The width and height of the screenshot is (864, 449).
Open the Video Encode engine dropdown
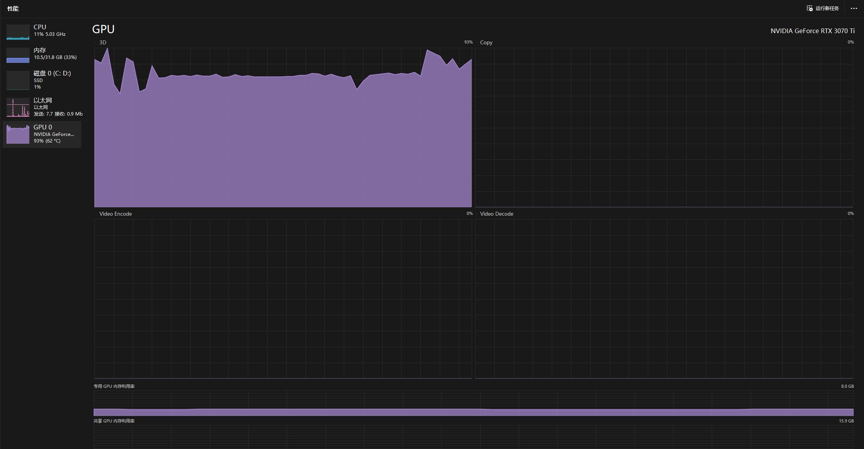(113, 214)
